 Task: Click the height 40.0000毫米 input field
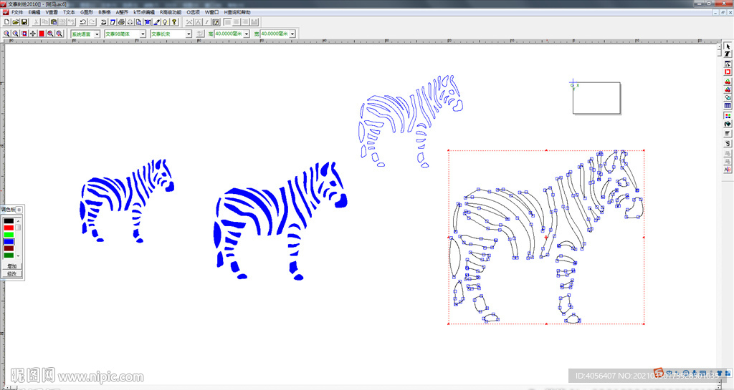(228, 34)
